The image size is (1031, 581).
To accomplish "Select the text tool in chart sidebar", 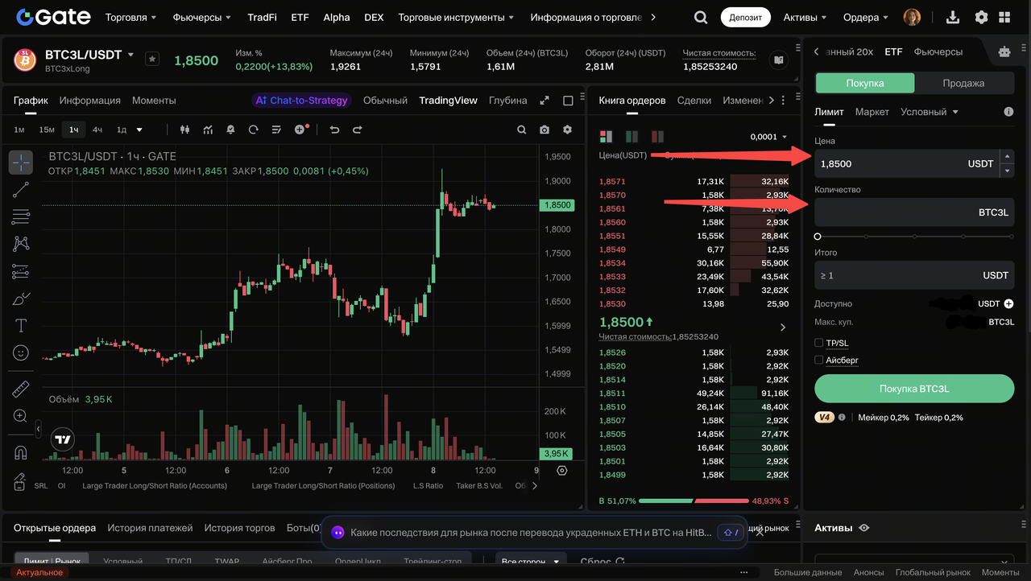I will [x=21, y=326].
